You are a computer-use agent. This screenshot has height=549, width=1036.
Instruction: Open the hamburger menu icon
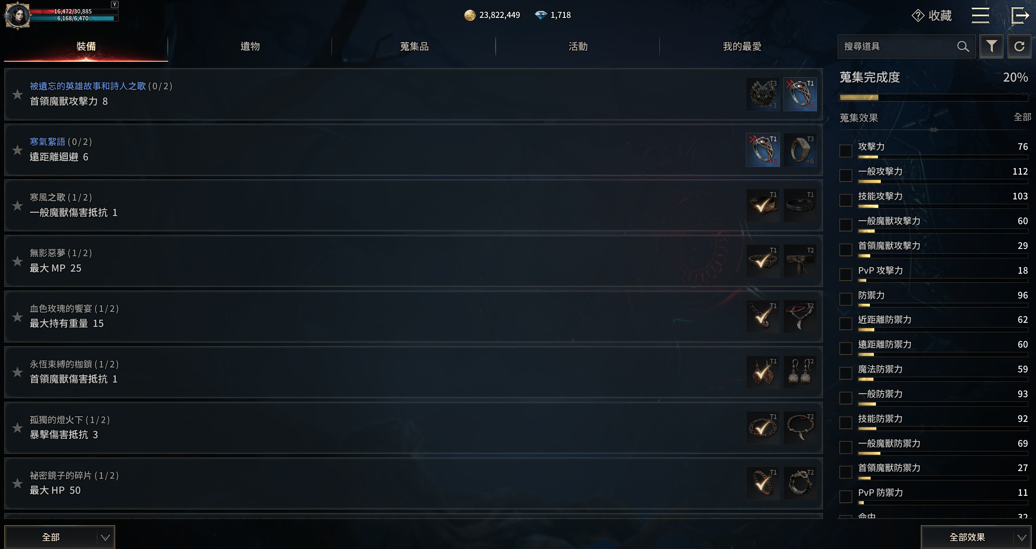coord(980,15)
